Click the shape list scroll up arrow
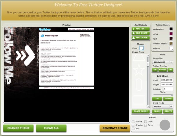The width and height of the screenshot is (177, 136). pos(148,56)
